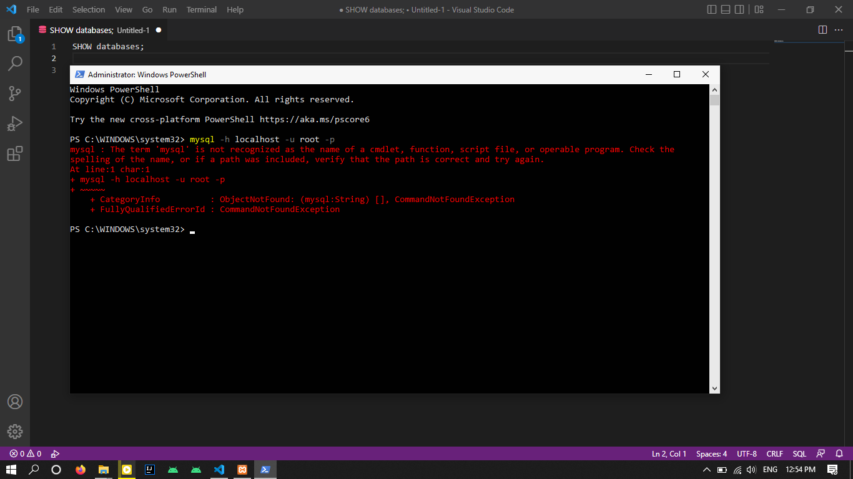This screenshot has height=479, width=853.
Task: Maximize the PowerShell window
Action: point(676,74)
